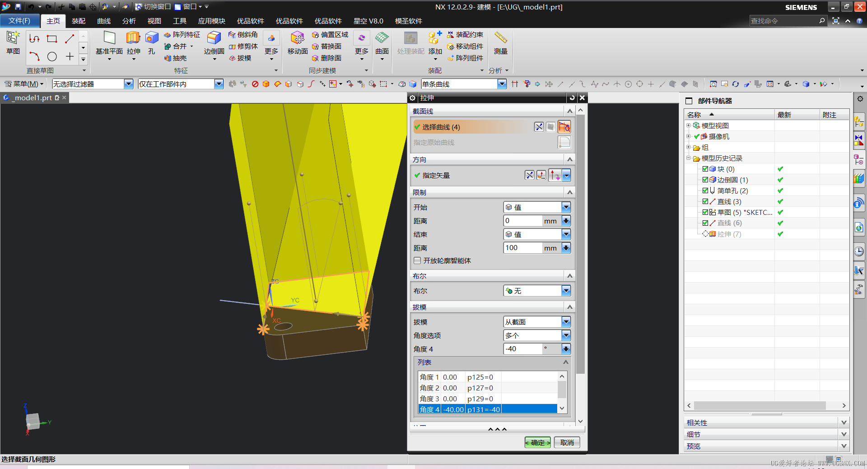Toggle 开放轮廓智能体 checkbox
Screen dimensions: 867x469
(417, 260)
